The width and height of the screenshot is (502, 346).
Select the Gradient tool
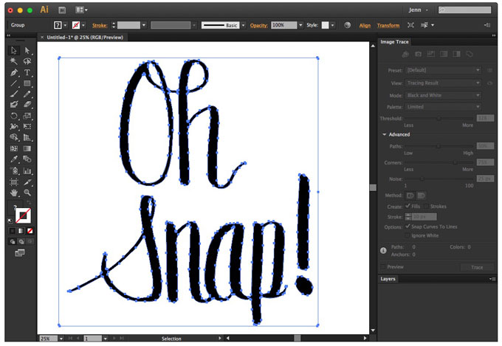[27, 148]
